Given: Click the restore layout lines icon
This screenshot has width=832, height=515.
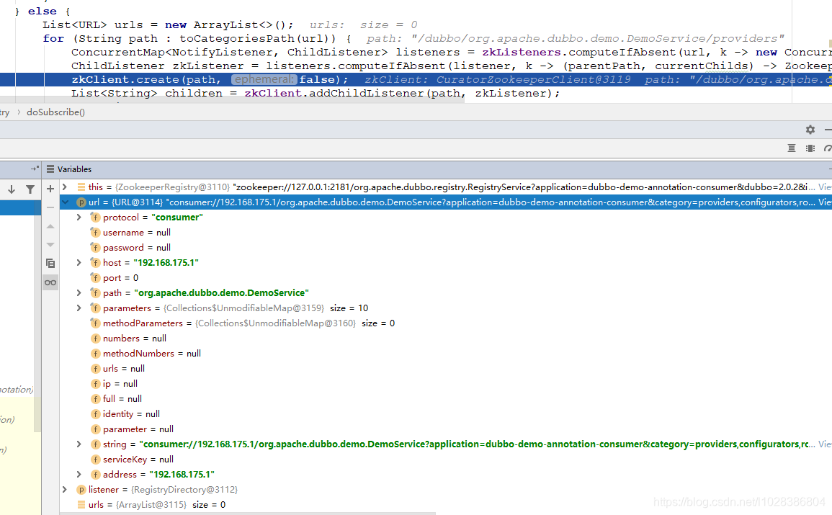Looking at the screenshot, I should click(x=791, y=148).
